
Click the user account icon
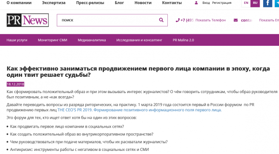pos(196,3)
